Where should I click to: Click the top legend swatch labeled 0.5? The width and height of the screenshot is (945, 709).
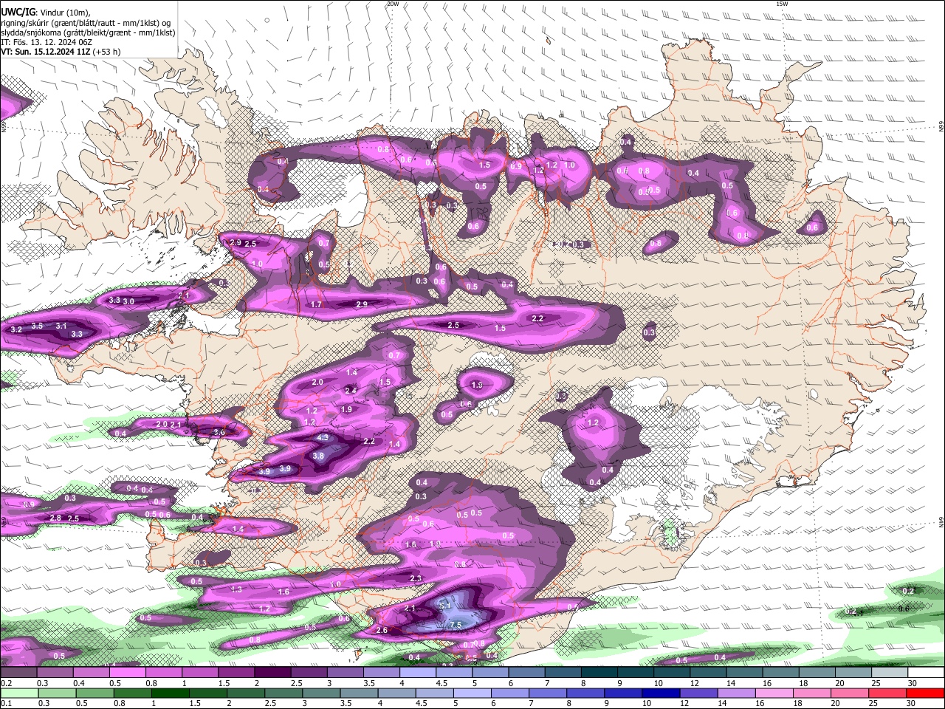click(x=127, y=673)
